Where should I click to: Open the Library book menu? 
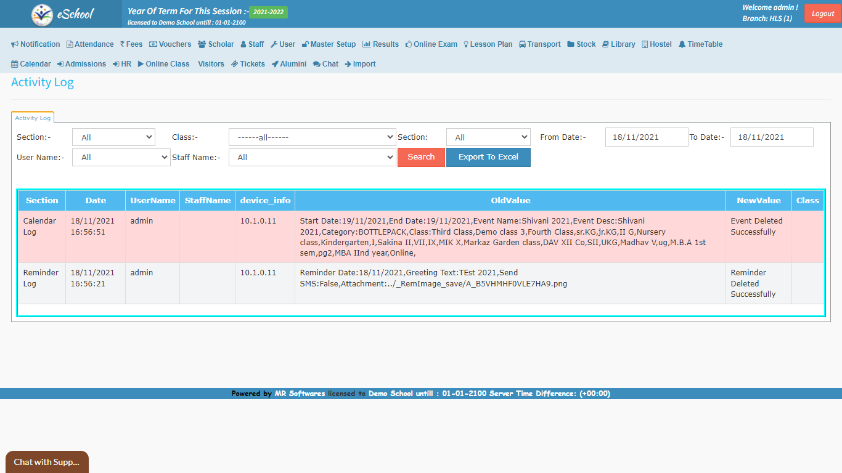coord(618,44)
